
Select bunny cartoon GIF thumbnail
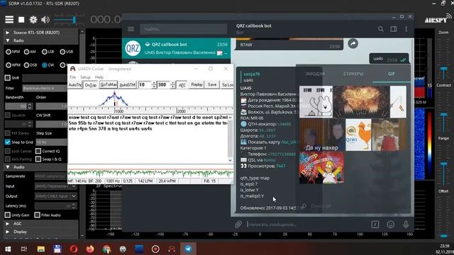tap(316, 101)
